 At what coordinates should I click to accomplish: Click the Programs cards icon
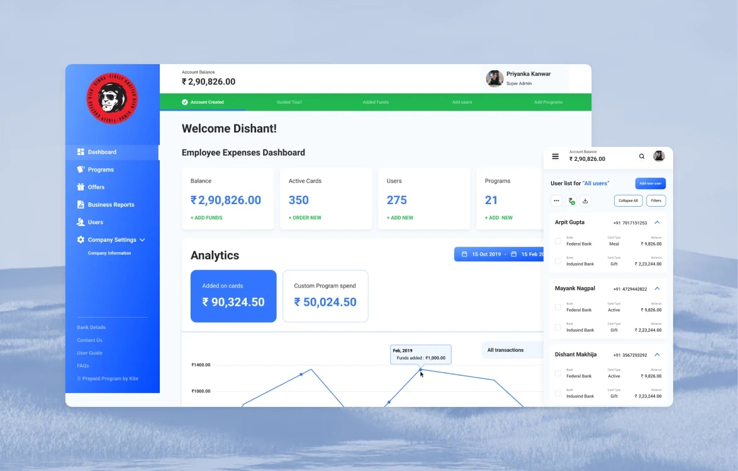coord(81,170)
